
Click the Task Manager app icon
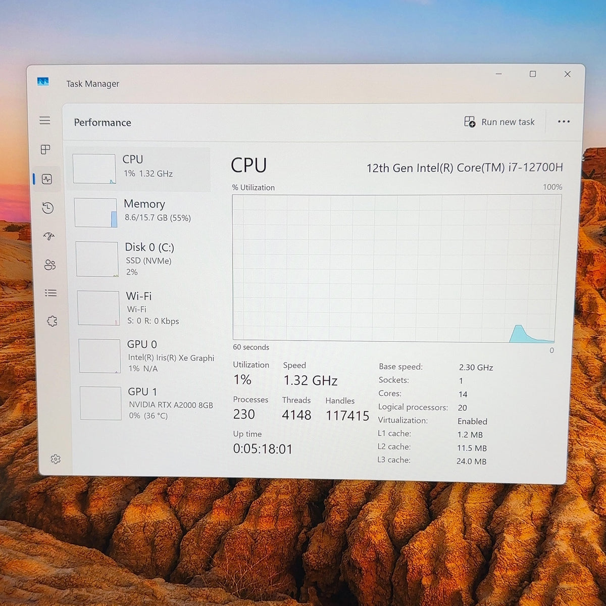[x=43, y=81]
